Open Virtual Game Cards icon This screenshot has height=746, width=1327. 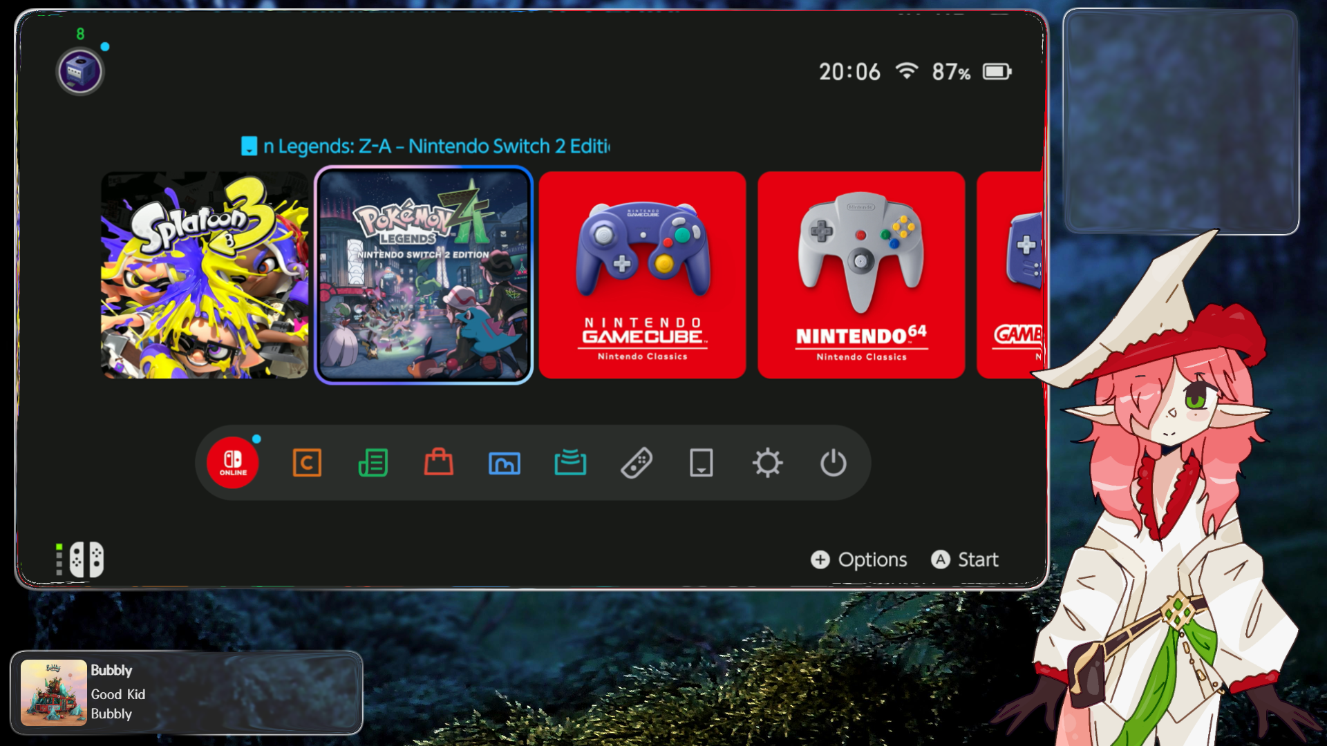[702, 463]
